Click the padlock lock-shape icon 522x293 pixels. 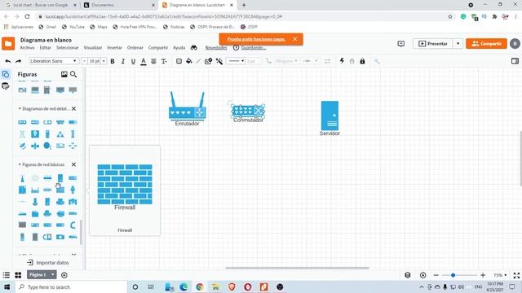click(x=362, y=61)
